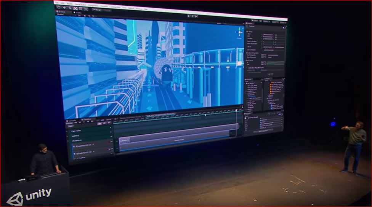The height and width of the screenshot is (207, 372).
Task: Toggle the Pivot handle position button
Action: 97,10
